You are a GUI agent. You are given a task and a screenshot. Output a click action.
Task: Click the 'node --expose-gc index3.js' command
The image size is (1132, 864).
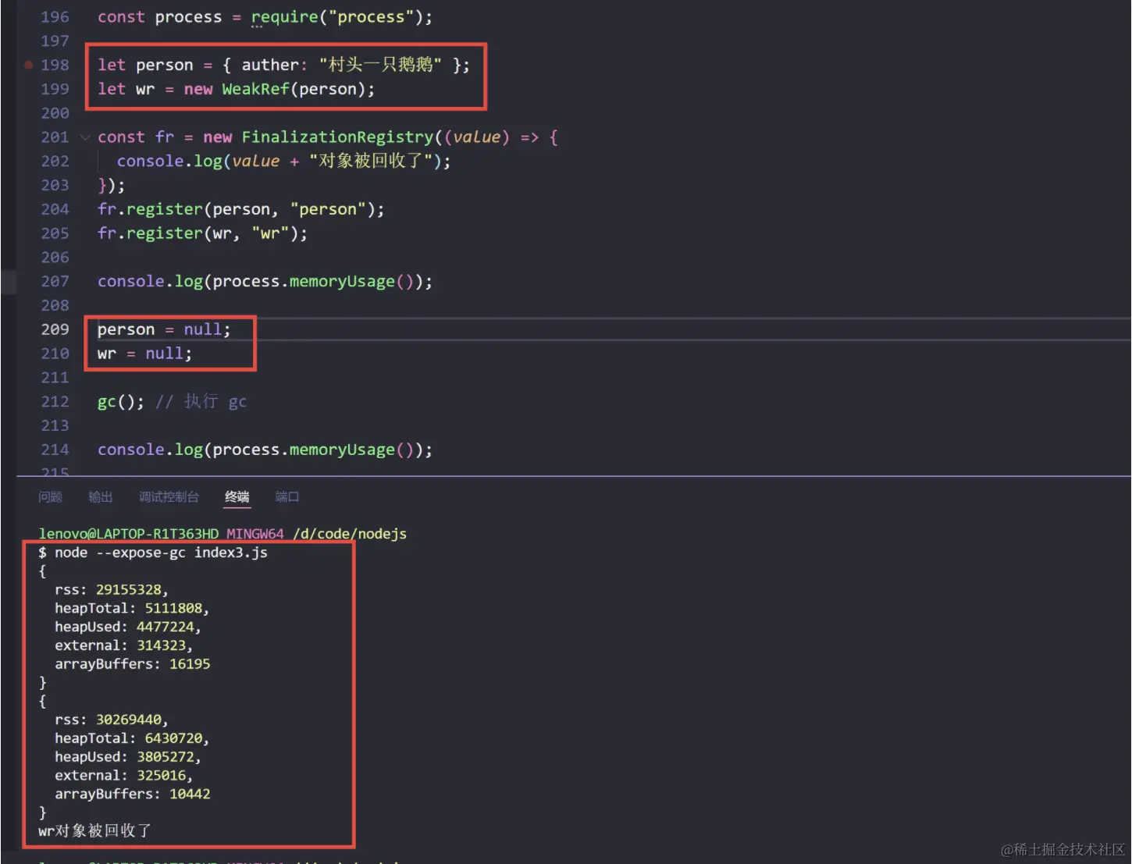click(x=161, y=553)
